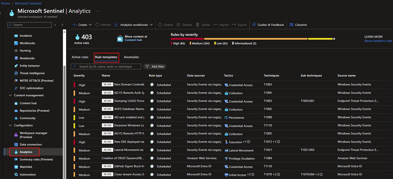Click the Low severity bar segment
The width and height of the screenshot is (393, 179).
pyautogui.click(x=320, y=39)
